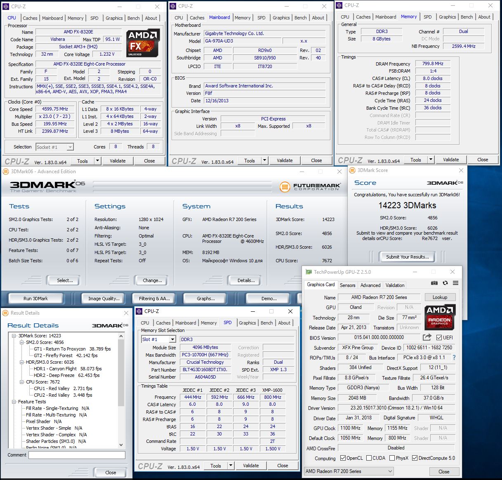Click CPU-Z icon in Mainboard window title
The height and width of the screenshot is (480, 502).
(x=173, y=6)
